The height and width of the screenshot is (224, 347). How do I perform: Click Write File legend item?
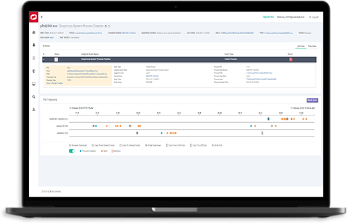click(217, 145)
